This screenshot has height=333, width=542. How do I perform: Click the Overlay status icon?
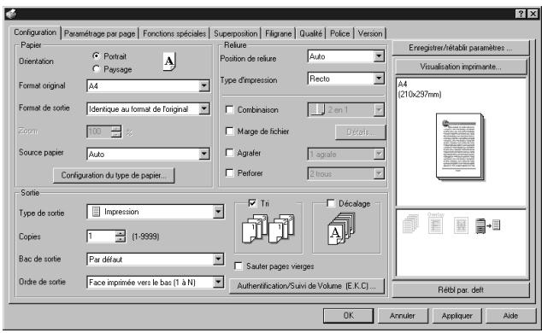(x=435, y=223)
